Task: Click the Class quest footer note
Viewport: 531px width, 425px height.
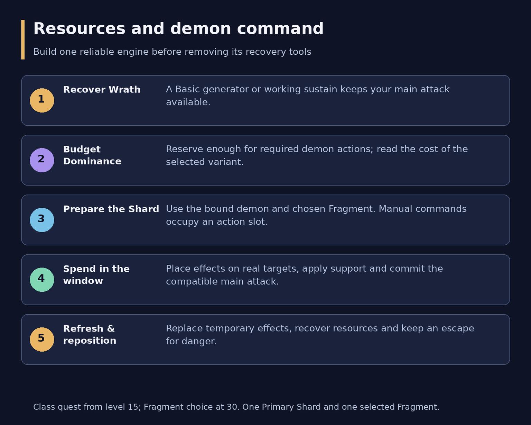Action: [x=236, y=407]
